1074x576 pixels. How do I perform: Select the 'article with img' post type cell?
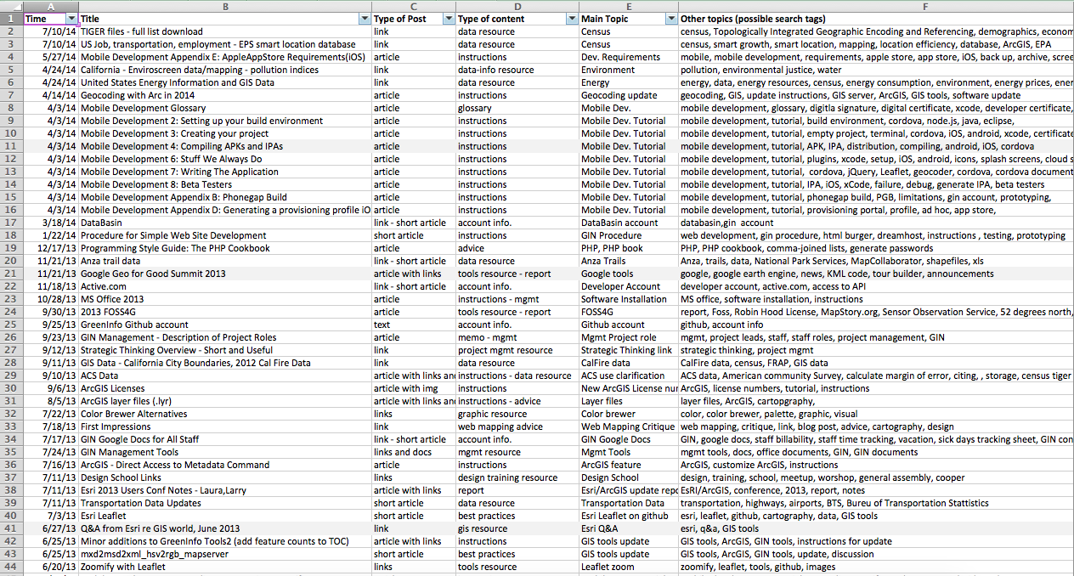[414, 388]
